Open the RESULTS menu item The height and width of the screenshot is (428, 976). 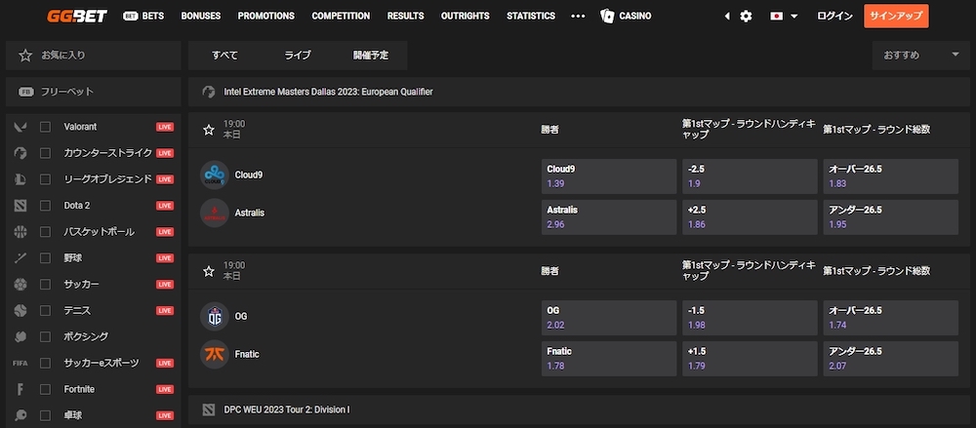[406, 17]
